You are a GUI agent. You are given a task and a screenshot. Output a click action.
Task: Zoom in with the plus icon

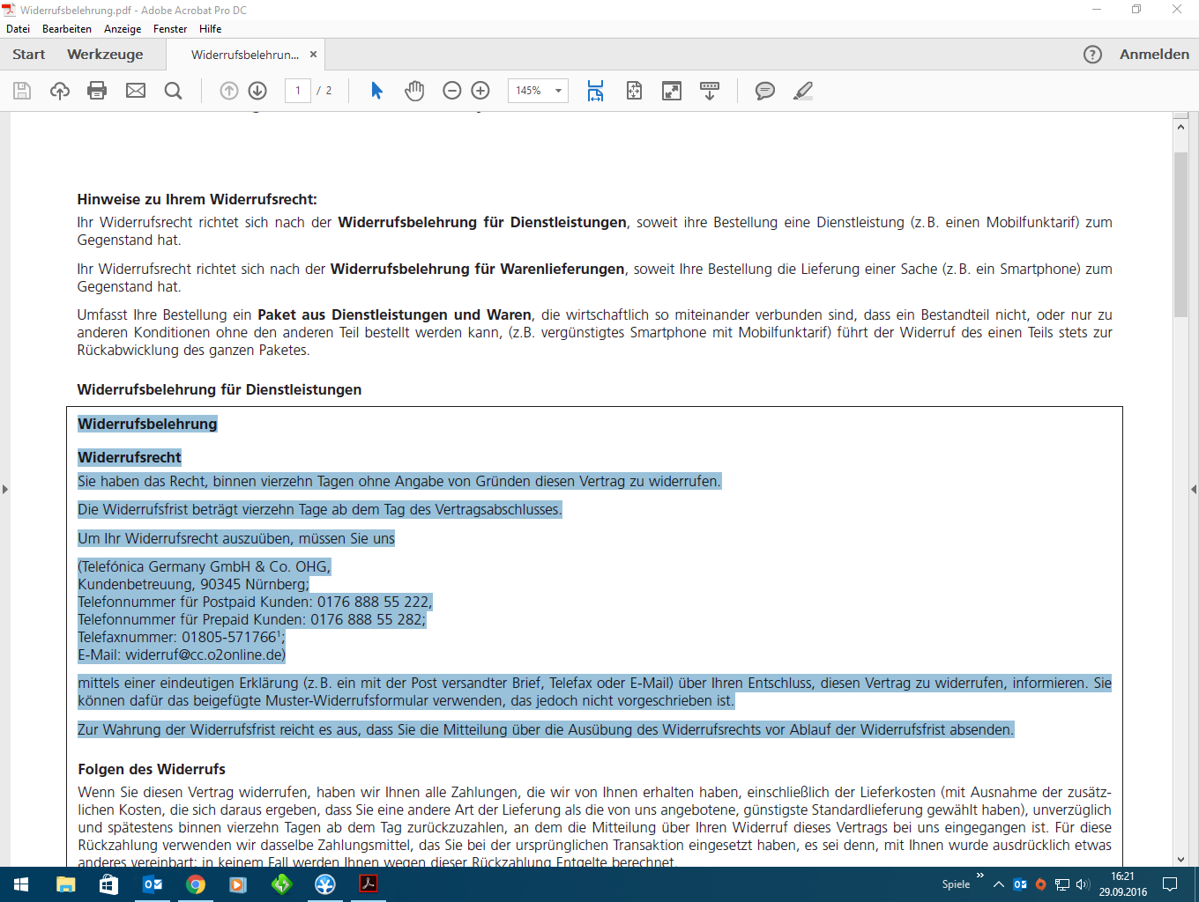480,91
